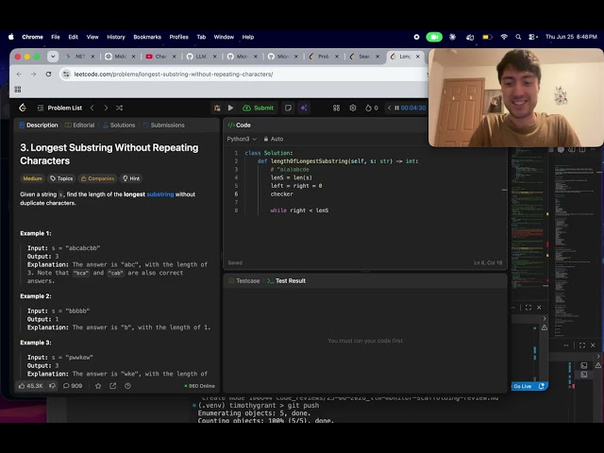This screenshot has width=604, height=453.
Task: Open the Profiles menu
Action: (178, 37)
